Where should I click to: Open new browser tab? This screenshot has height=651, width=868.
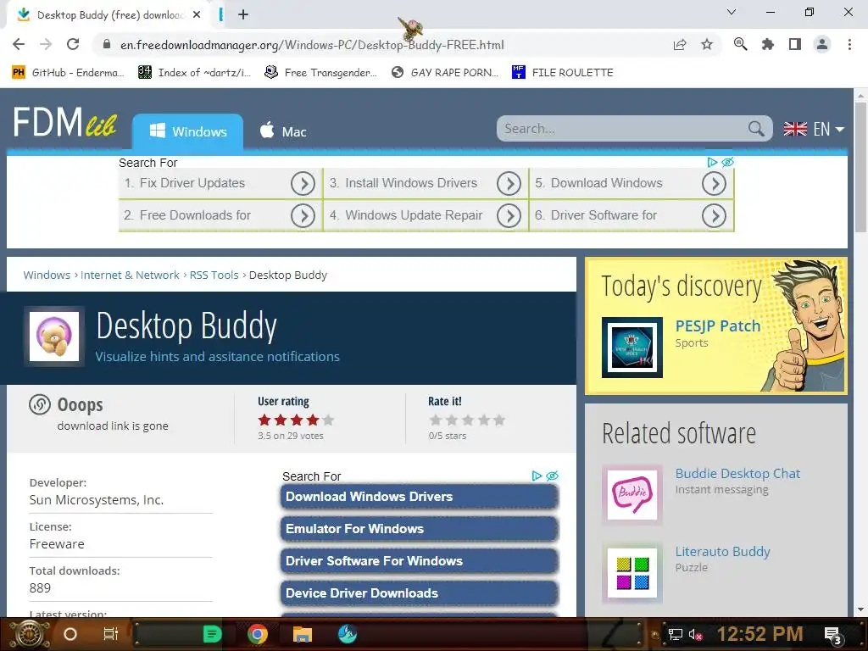tap(243, 14)
